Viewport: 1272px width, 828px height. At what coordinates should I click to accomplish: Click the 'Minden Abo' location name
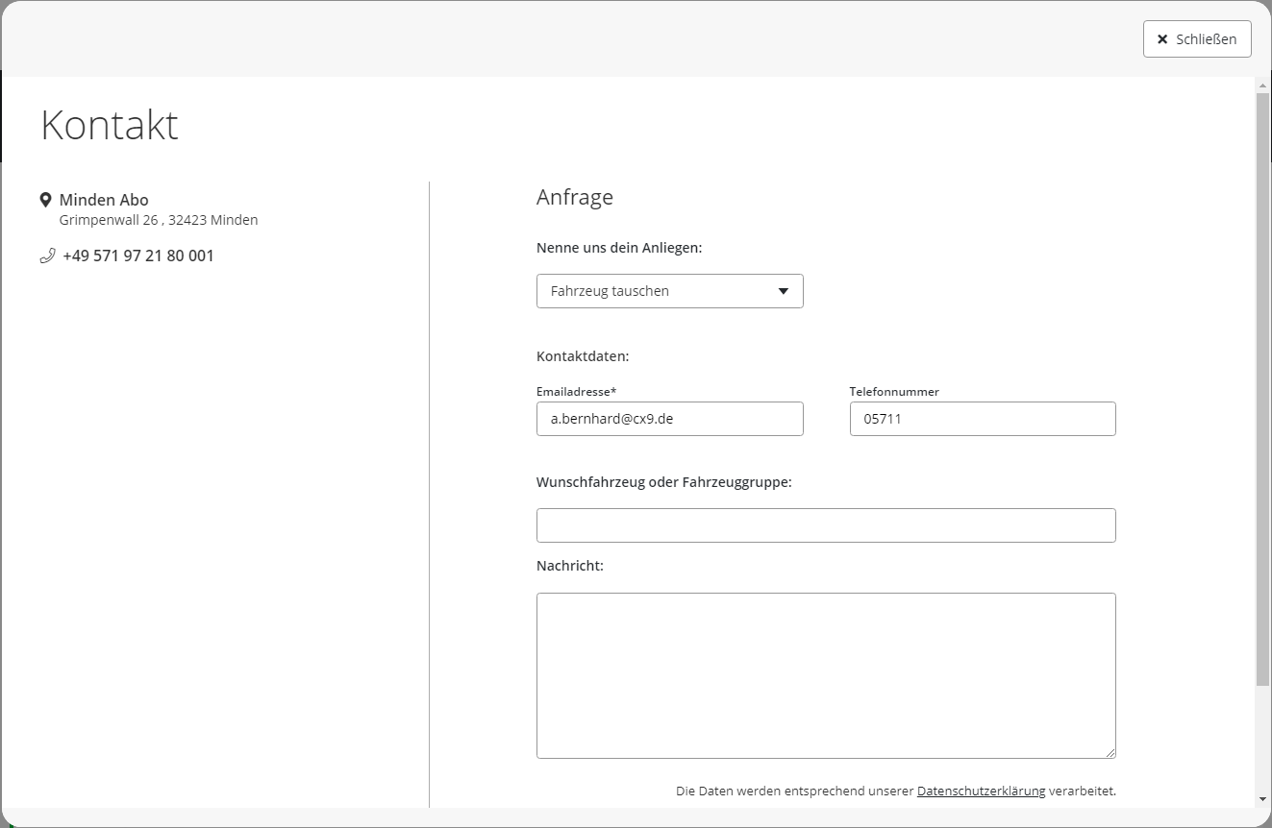click(104, 200)
